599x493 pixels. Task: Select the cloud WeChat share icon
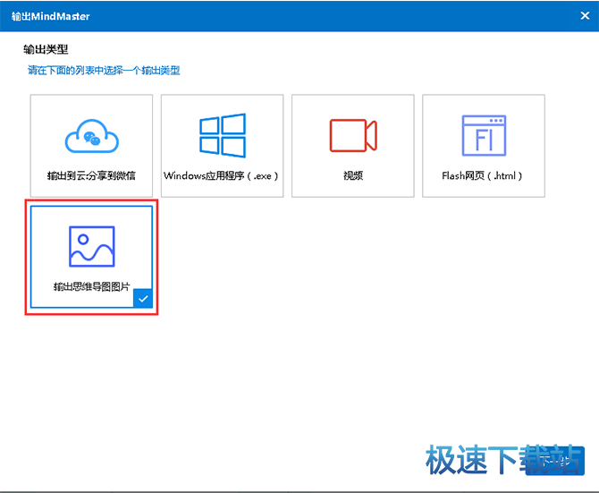pos(92,136)
